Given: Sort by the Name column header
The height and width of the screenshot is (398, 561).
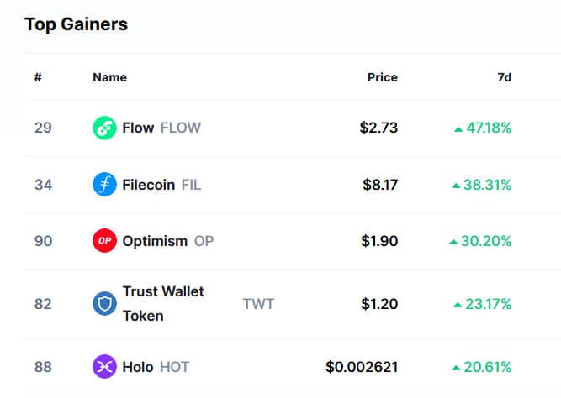Looking at the screenshot, I should click(109, 77).
